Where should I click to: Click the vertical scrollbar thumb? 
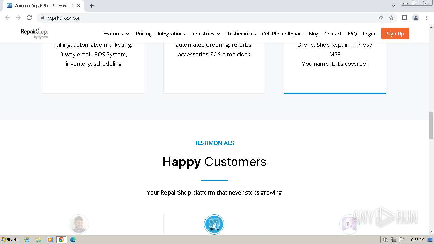[x=431, y=125]
